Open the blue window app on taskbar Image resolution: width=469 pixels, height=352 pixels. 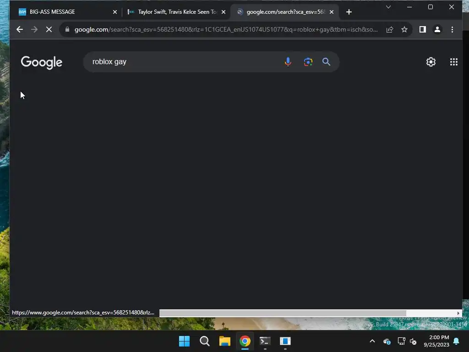[285, 341]
